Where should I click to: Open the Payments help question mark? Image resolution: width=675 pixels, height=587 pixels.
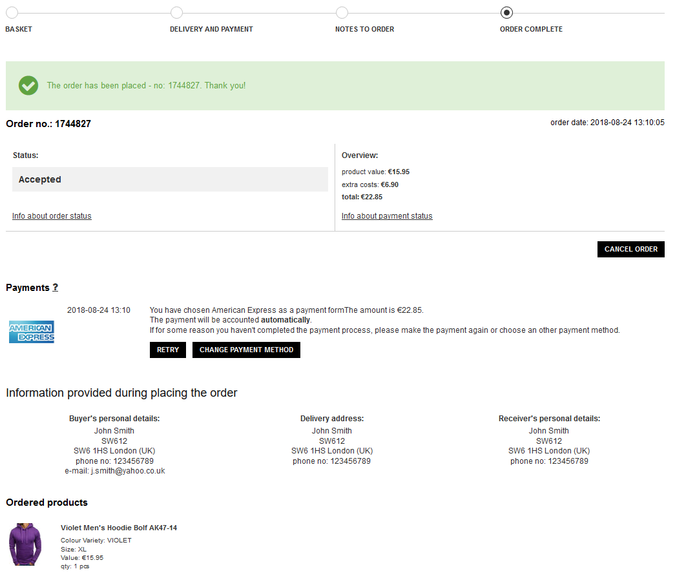coord(55,287)
